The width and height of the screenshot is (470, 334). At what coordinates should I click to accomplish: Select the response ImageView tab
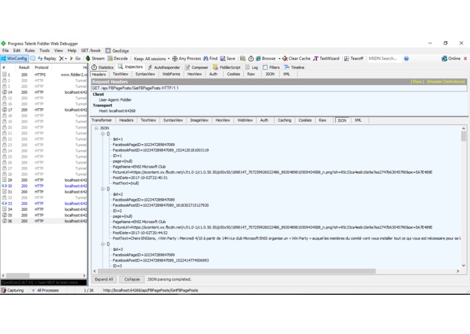coord(199,120)
